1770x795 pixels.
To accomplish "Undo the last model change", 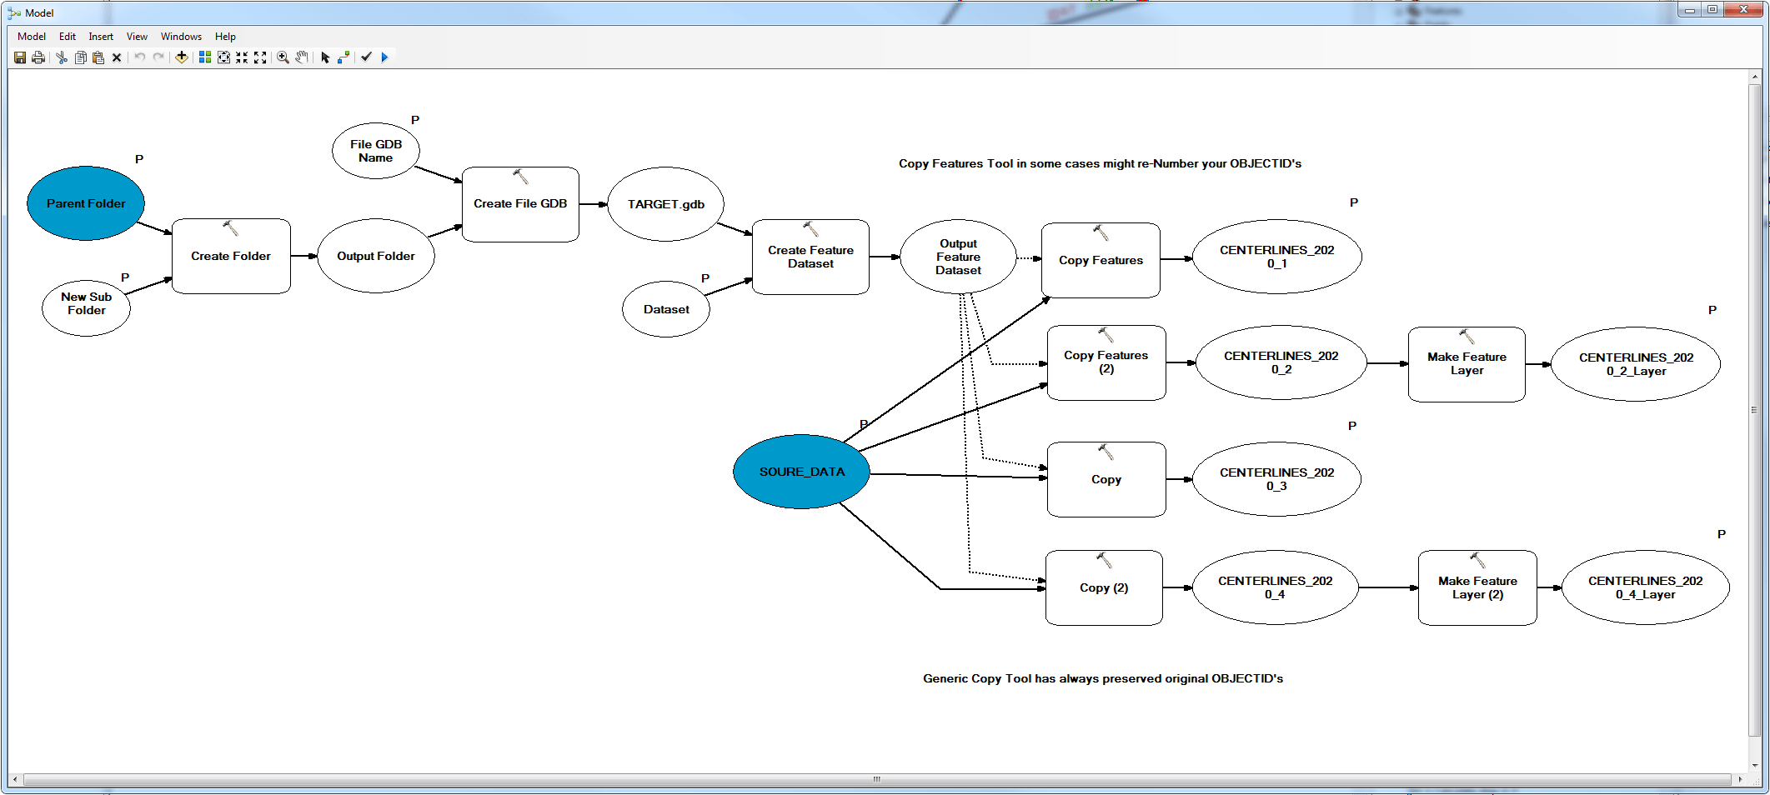I will (x=139, y=57).
